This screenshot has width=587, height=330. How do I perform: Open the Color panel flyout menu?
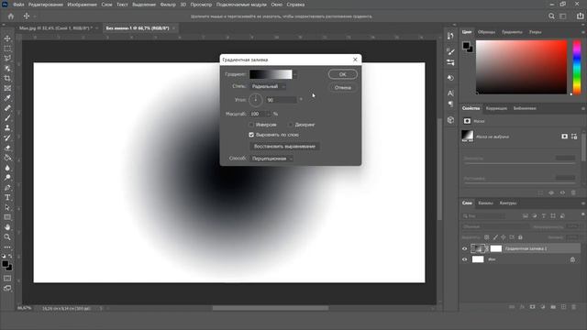point(583,32)
